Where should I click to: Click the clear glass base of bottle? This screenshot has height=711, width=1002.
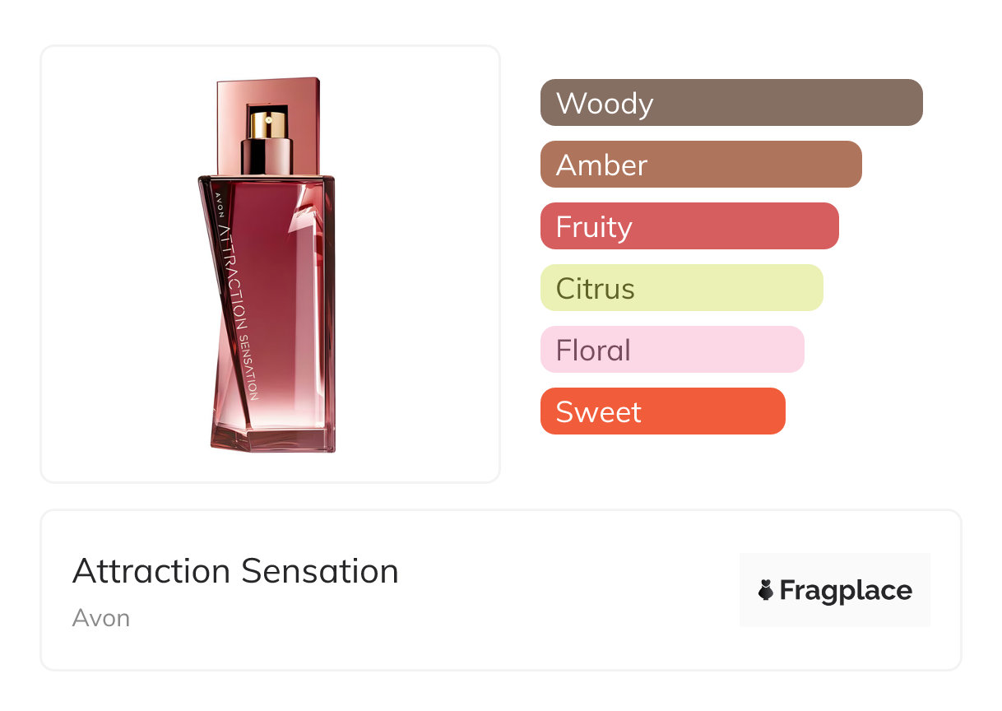(273, 434)
